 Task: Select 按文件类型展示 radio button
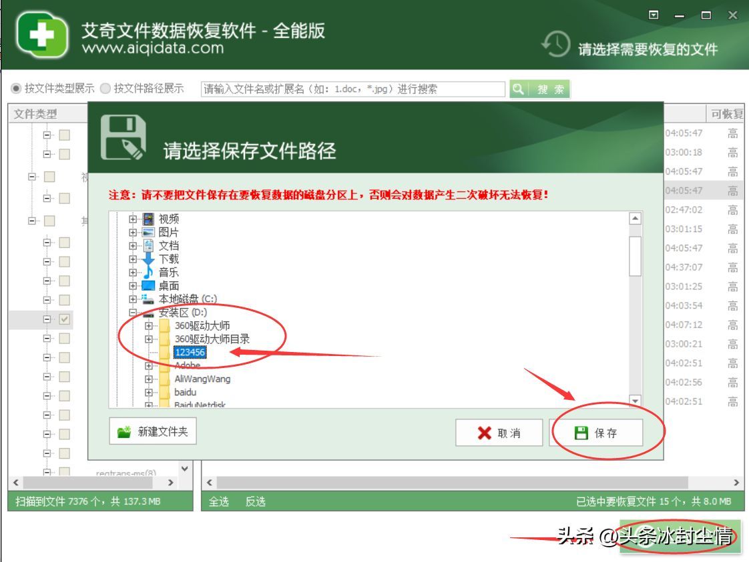click(x=16, y=88)
